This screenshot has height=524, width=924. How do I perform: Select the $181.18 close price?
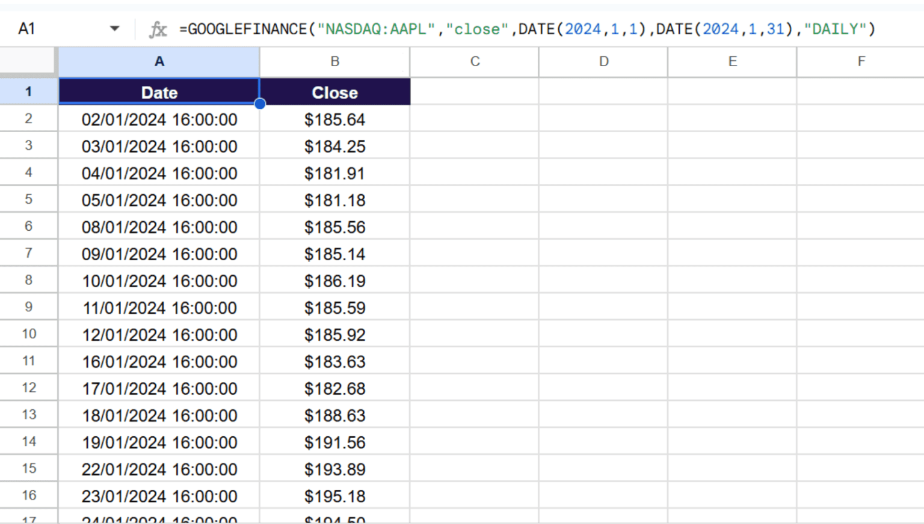coord(334,200)
